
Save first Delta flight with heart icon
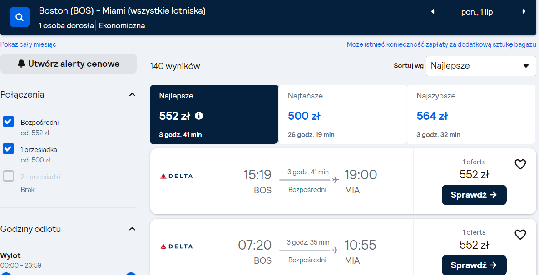(520, 164)
